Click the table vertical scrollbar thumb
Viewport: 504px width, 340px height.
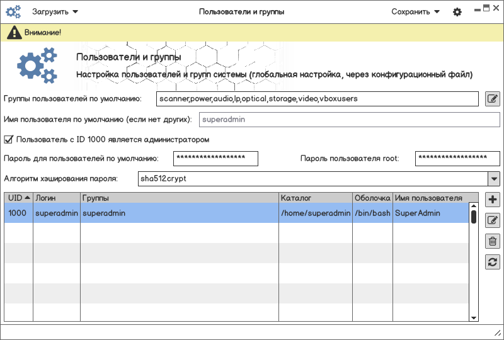tap(474, 216)
